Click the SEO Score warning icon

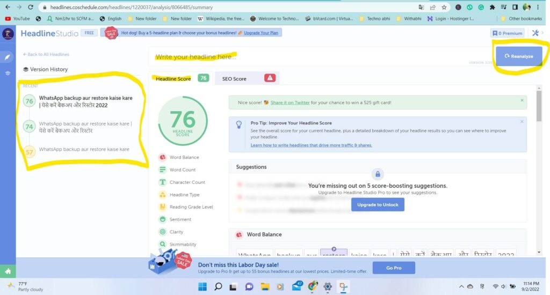270,78
